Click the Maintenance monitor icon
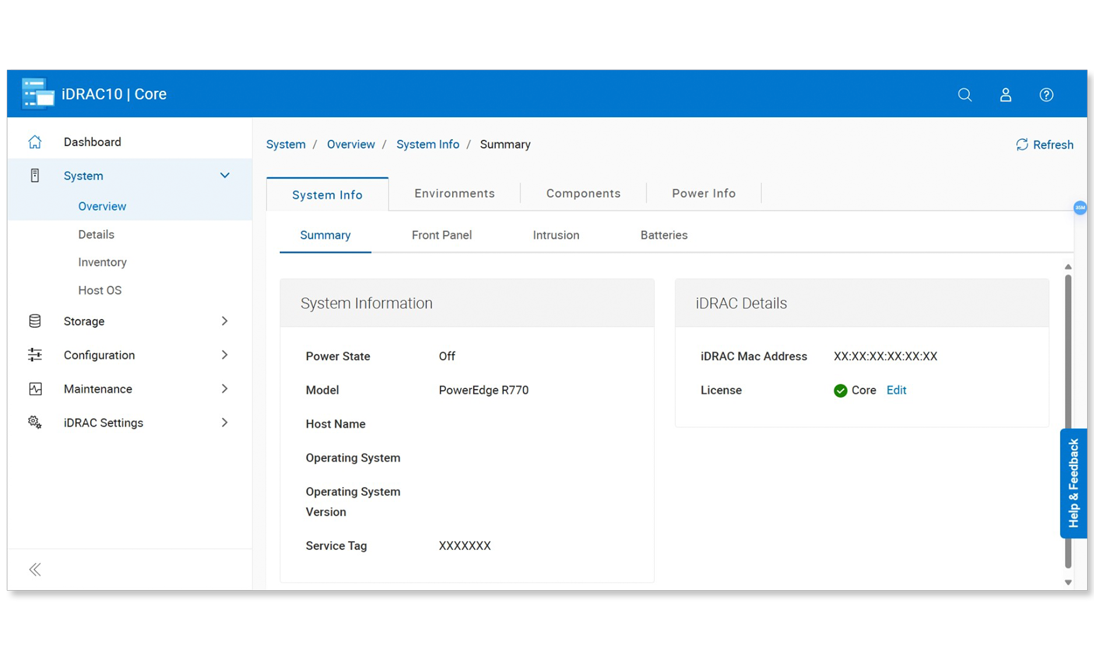Image resolution: width=1094 pixels, height=660 pixels. pyautogui.click(x=35, y=389)
